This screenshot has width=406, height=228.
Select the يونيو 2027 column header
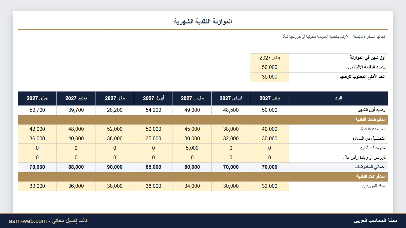pos(76,98)
